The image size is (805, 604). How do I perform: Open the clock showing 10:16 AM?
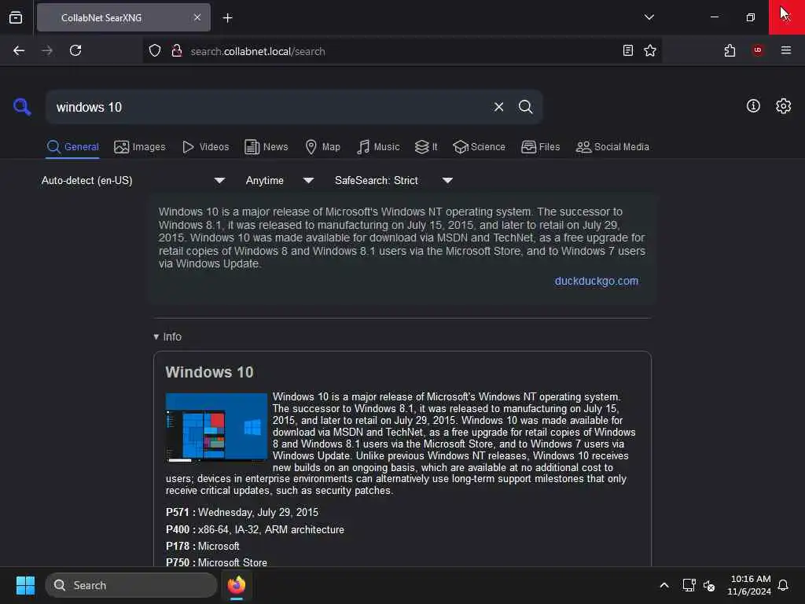749,585
